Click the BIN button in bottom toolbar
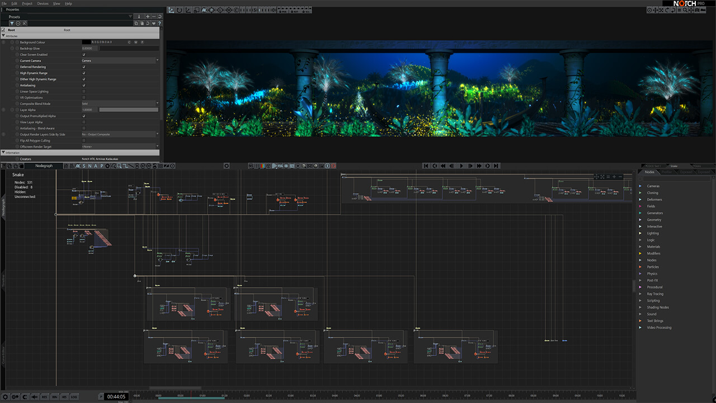Viewport: 716px width, 403px height. (54, 397)
